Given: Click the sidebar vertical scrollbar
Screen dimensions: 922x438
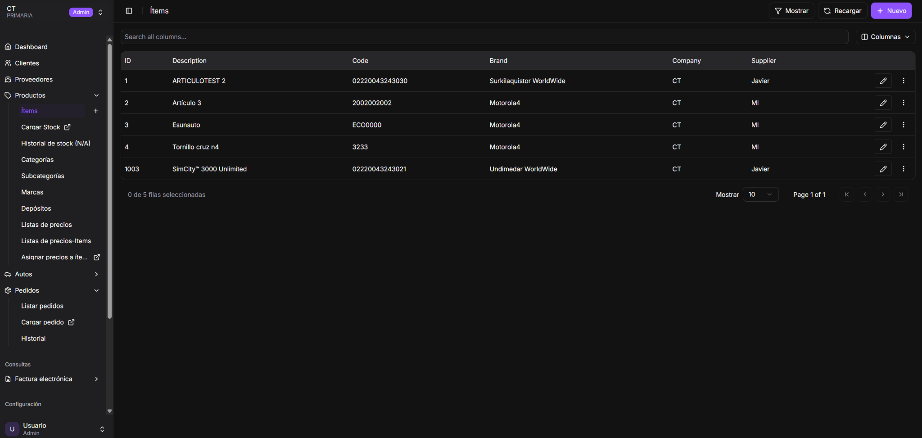Looking at the screenshot, I should click(x=109, y=181).
